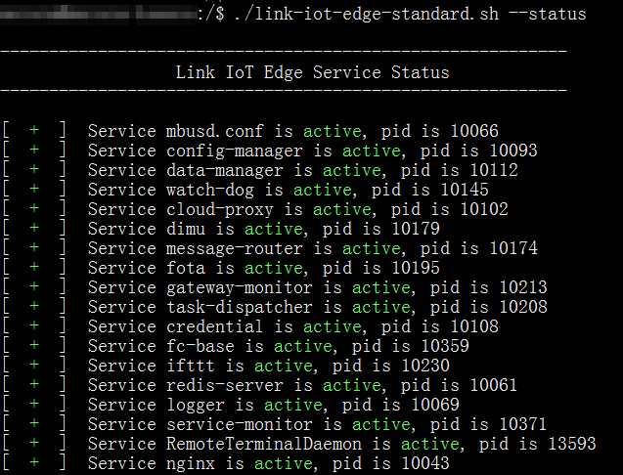This screenshot has width=623, height=475.
Task: Select the --status argument text
Action: click(548, 15)
